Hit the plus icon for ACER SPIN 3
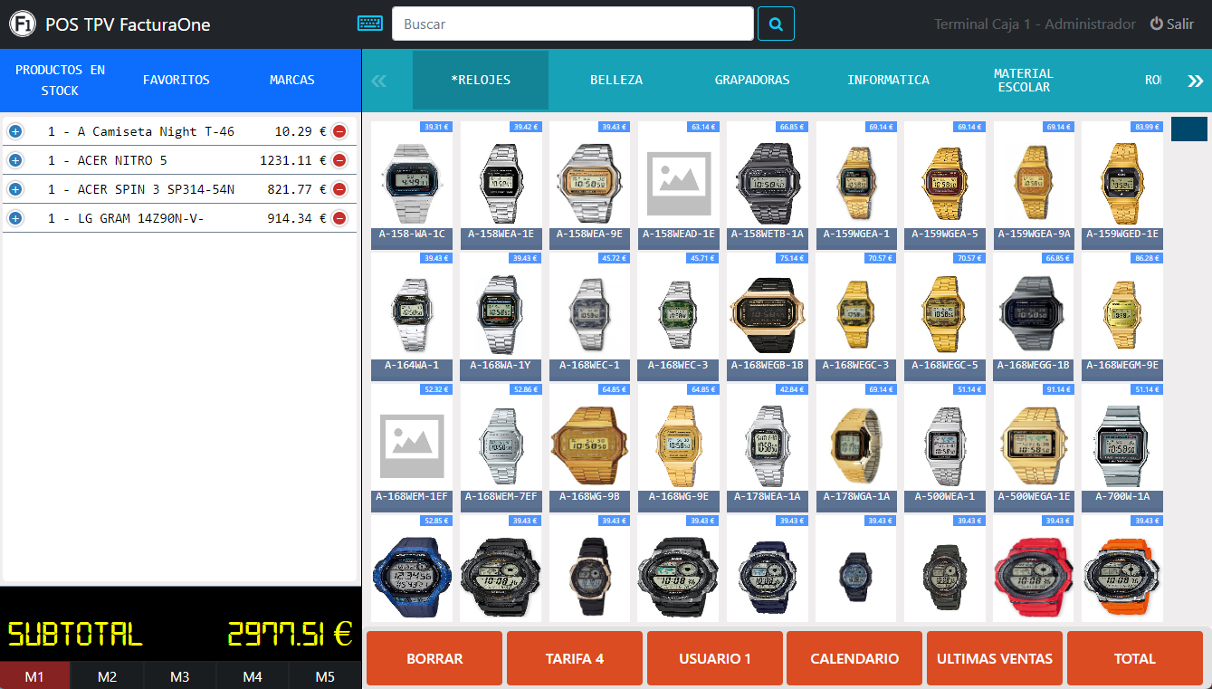 pyautogui.click(x=14, y=189)
